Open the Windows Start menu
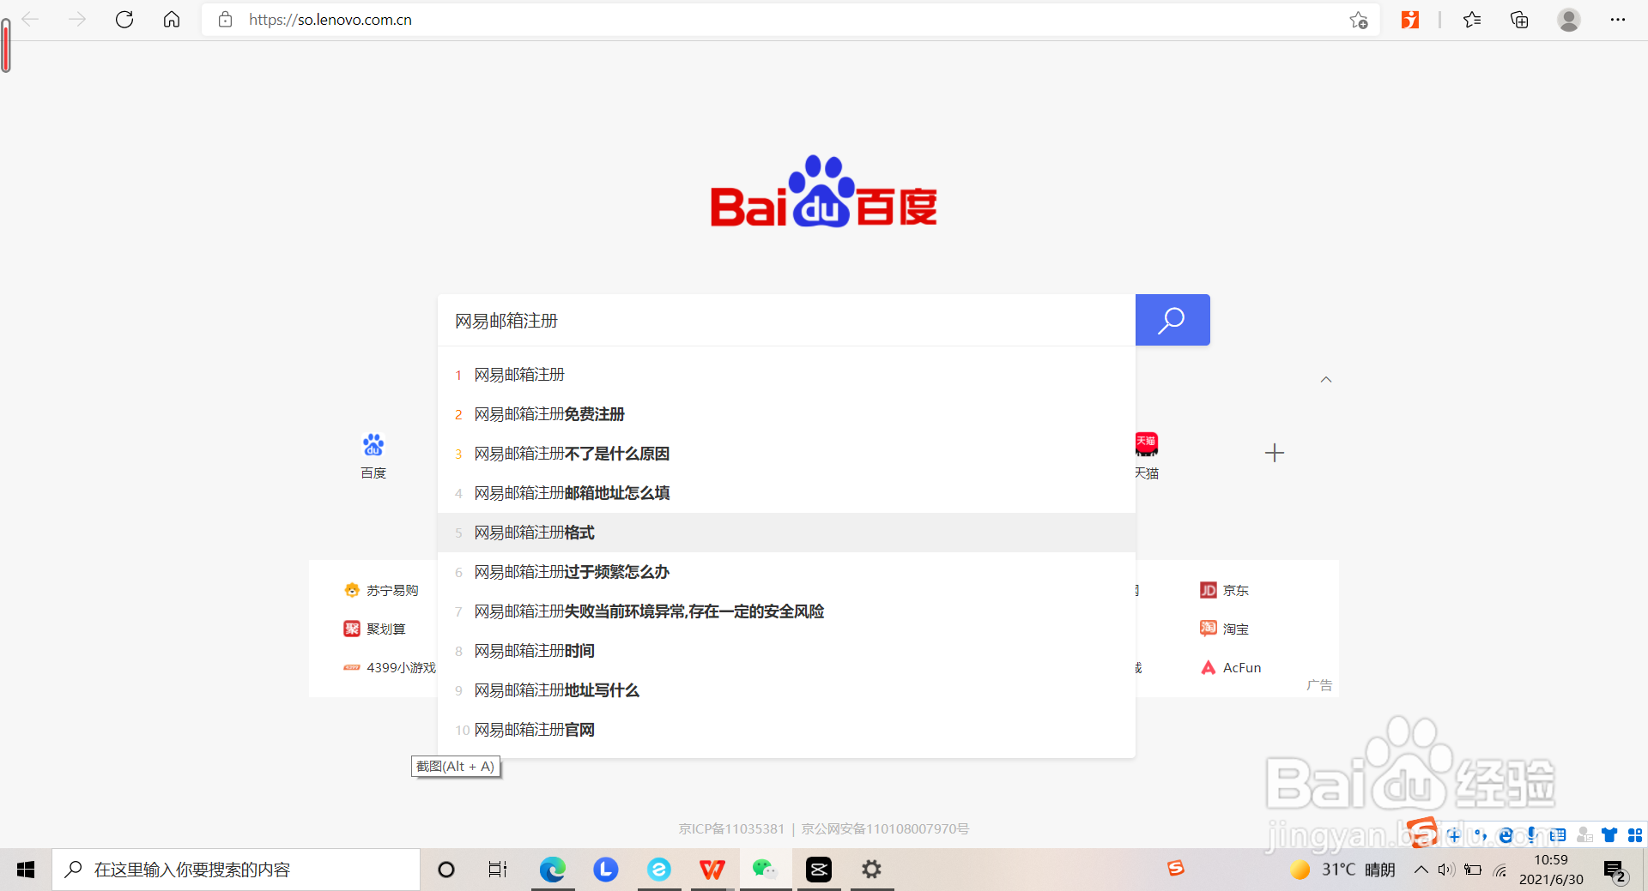 (x=25, y=870)
